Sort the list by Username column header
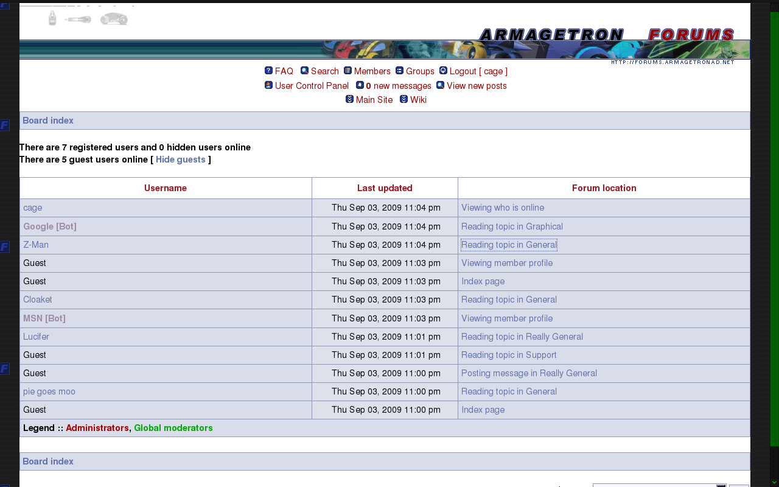This screenshot has width=779, height=487. [166, 188]
